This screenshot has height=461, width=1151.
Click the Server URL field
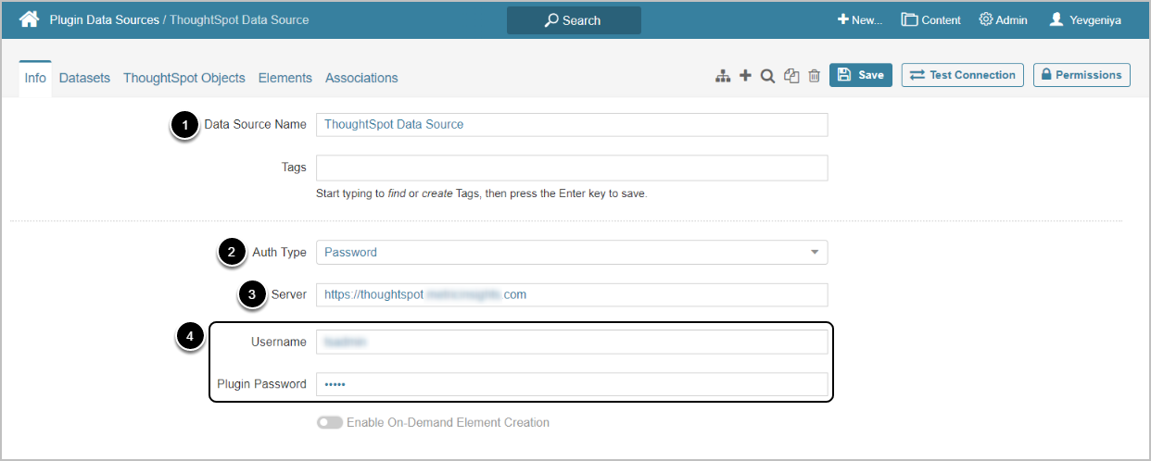click(572, 294)
